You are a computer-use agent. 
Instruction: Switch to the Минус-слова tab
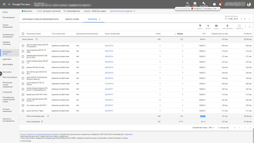72,19
